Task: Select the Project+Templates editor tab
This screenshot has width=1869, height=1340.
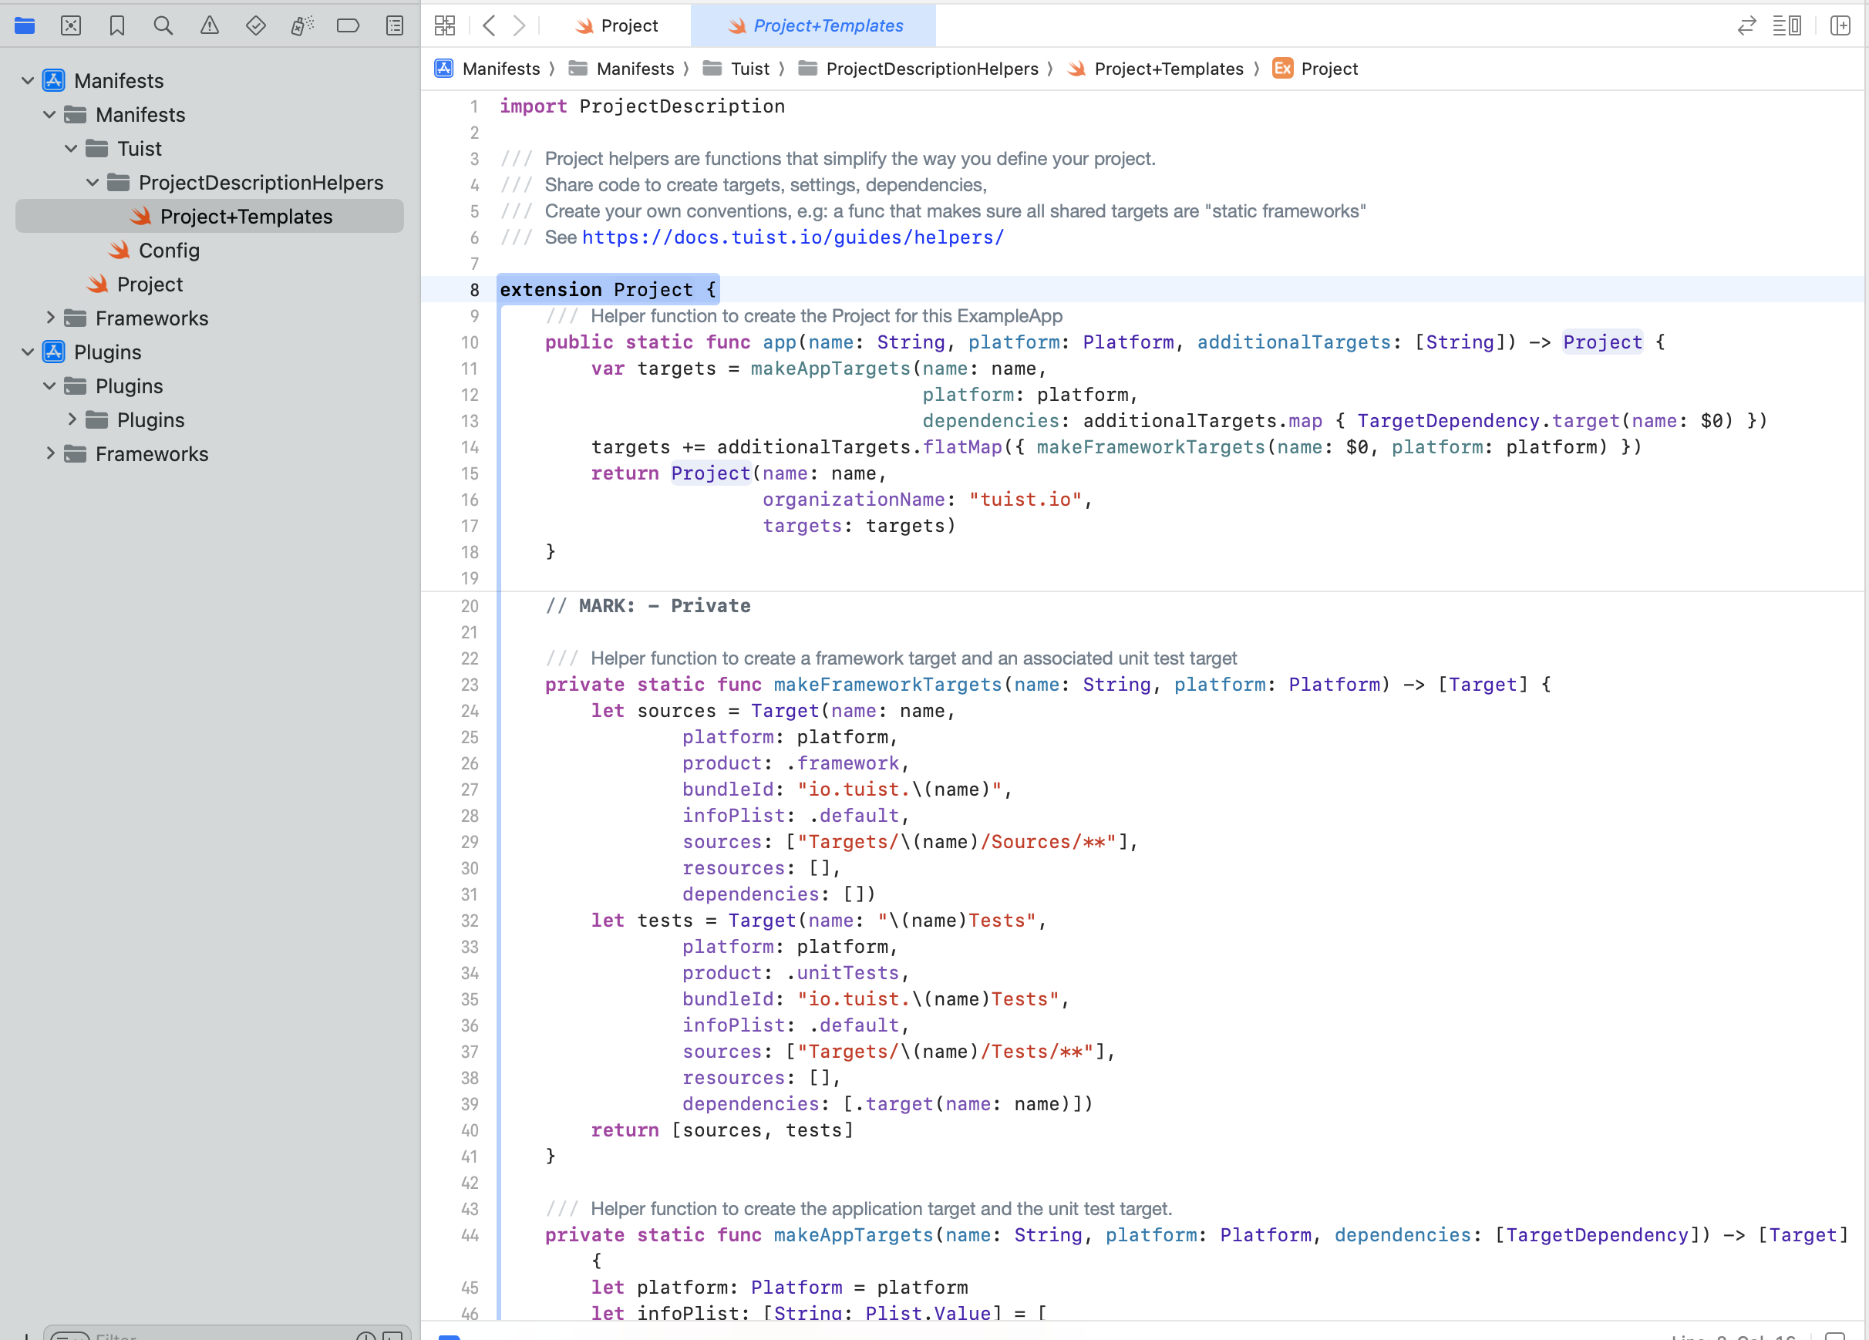Action: (815, 25)
